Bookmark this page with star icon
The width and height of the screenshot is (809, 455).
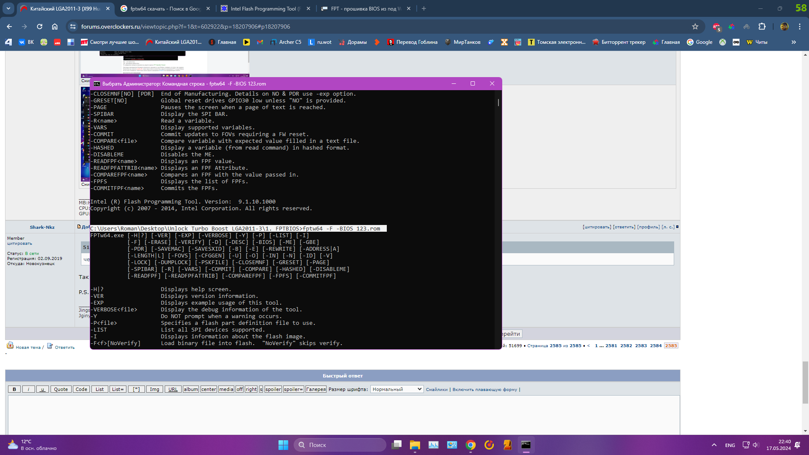pos(695,27)
